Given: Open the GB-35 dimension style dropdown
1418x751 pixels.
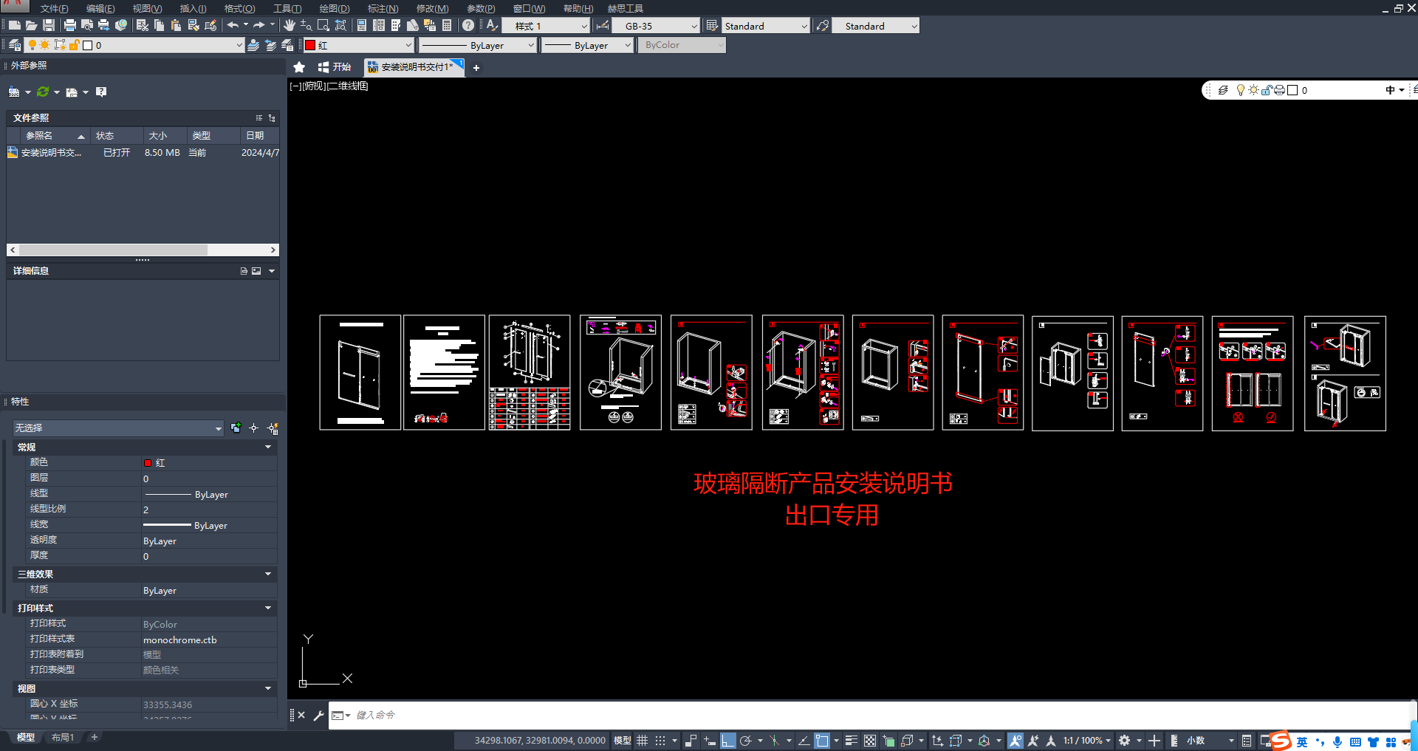Looking at the screenshot, I should click(659, 26).
